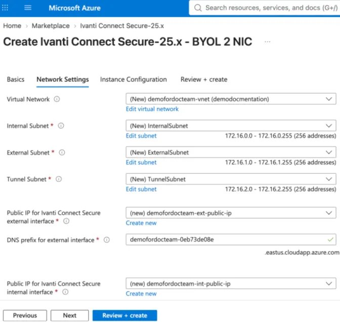340x322 pixels.
Task: Click the search magnifier icon
Action: [198, 8]
